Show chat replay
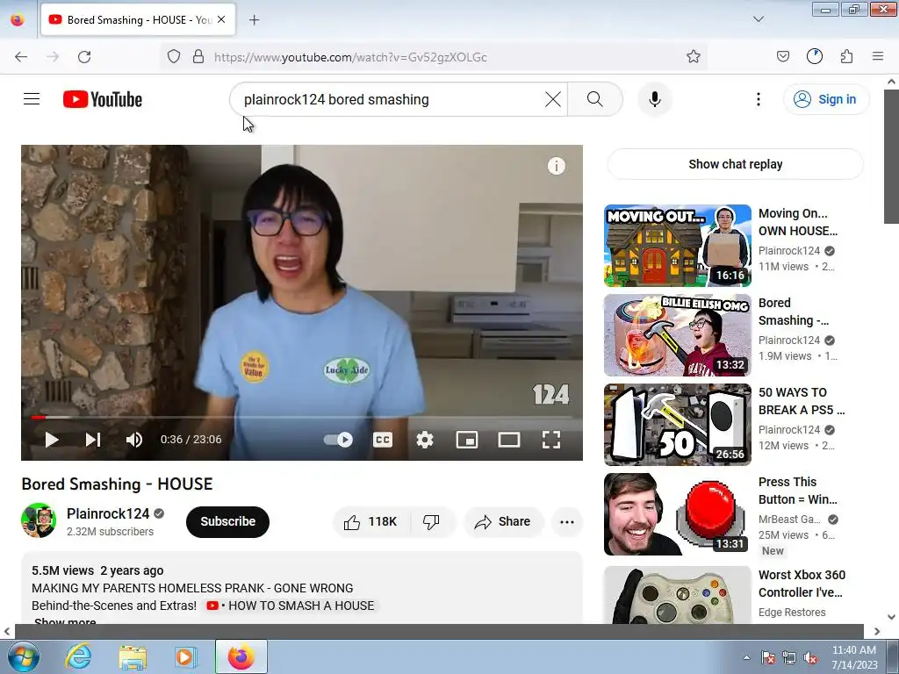 (x=735, y=164)
